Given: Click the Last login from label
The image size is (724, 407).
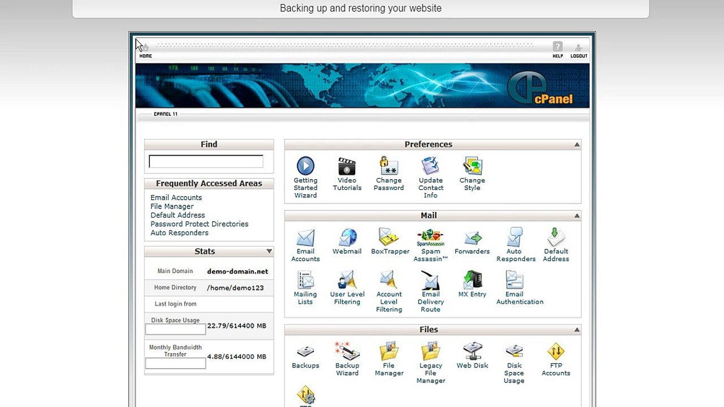Looking at the screenshot, I should 175,304.
